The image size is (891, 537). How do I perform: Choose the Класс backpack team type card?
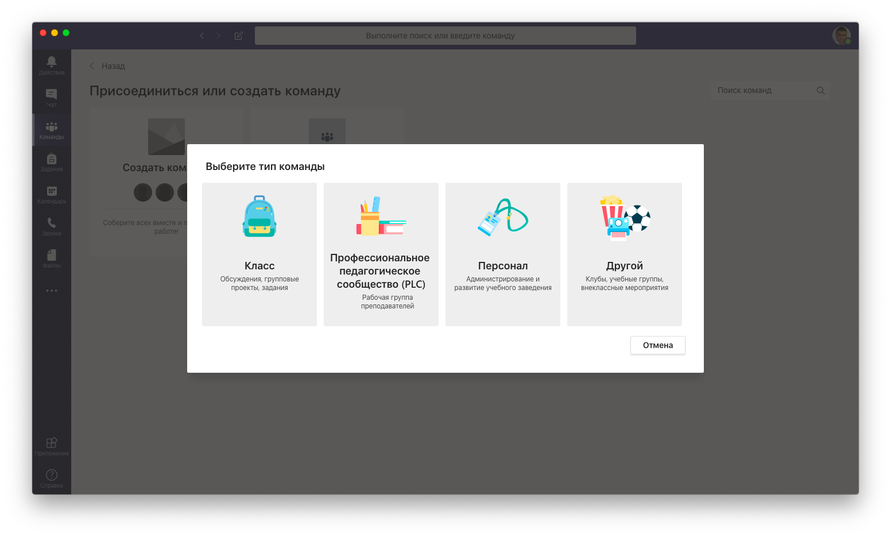259,254
